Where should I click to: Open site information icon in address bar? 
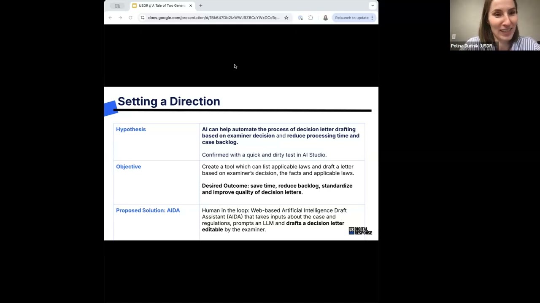[x=143, y=18]
